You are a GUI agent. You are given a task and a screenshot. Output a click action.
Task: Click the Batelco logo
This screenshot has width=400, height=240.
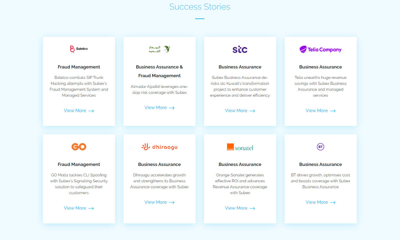79,49
